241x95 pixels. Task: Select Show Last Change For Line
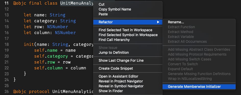(x=128, y=60)
